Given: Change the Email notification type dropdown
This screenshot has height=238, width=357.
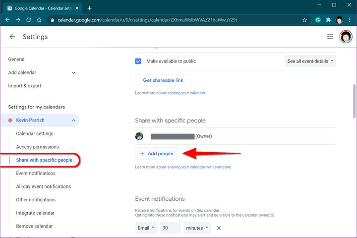Looking at the screenshot, I should [146, 228].
